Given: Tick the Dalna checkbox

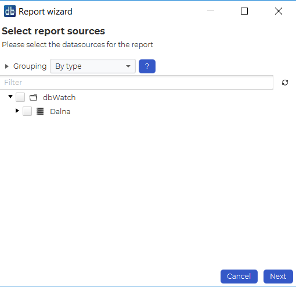Looking at the screenshot, I should pos(27,111).
